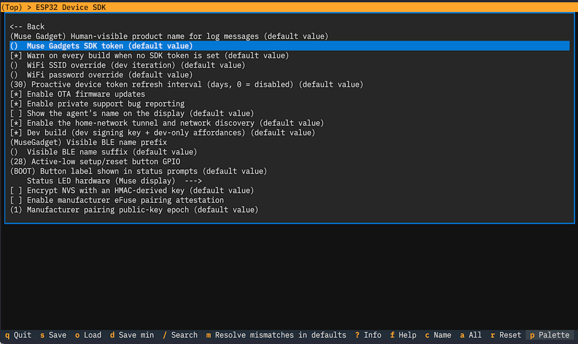Edit the Visible BLE name prefix
Viewport: 578px width, 344px height.
(x=89, y=142)
